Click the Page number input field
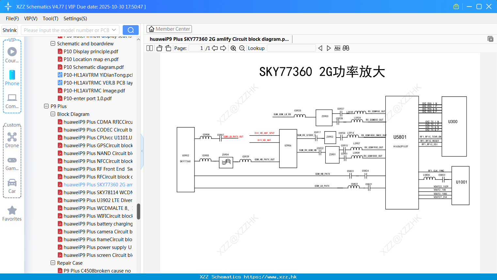The image size is (497, 280). pos(196,48)
